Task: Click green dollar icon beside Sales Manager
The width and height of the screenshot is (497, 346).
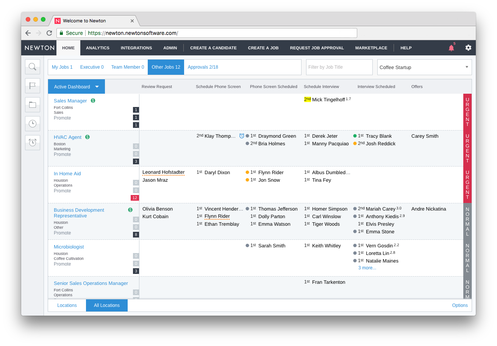Action: point(93,101)
